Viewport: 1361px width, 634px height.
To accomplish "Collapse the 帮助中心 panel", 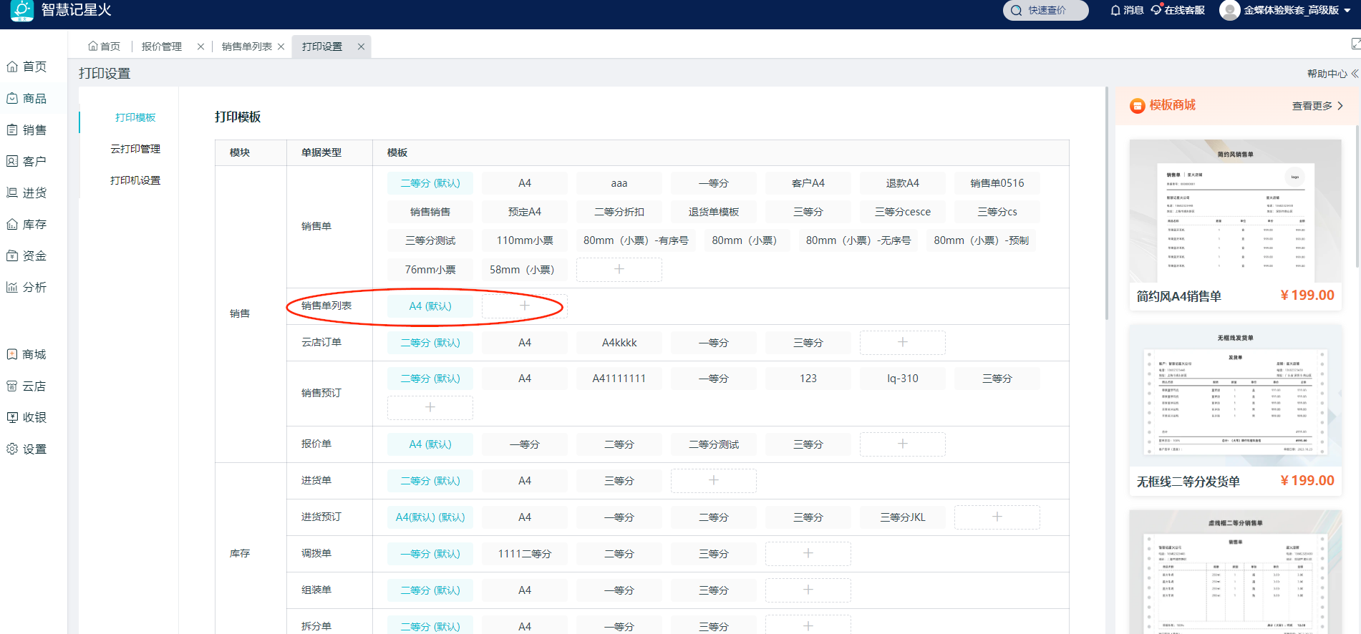I will [1355, 73].
